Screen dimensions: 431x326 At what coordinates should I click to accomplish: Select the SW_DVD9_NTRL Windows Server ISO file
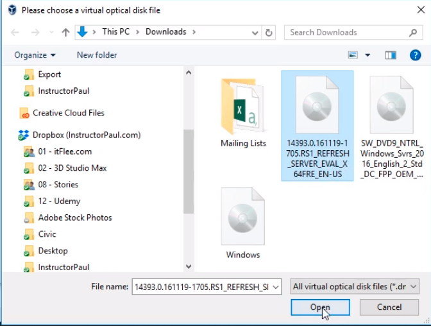pos(391,125)
